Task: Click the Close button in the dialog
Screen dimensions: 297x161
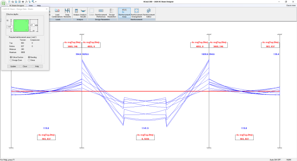Action: (25, 66)
